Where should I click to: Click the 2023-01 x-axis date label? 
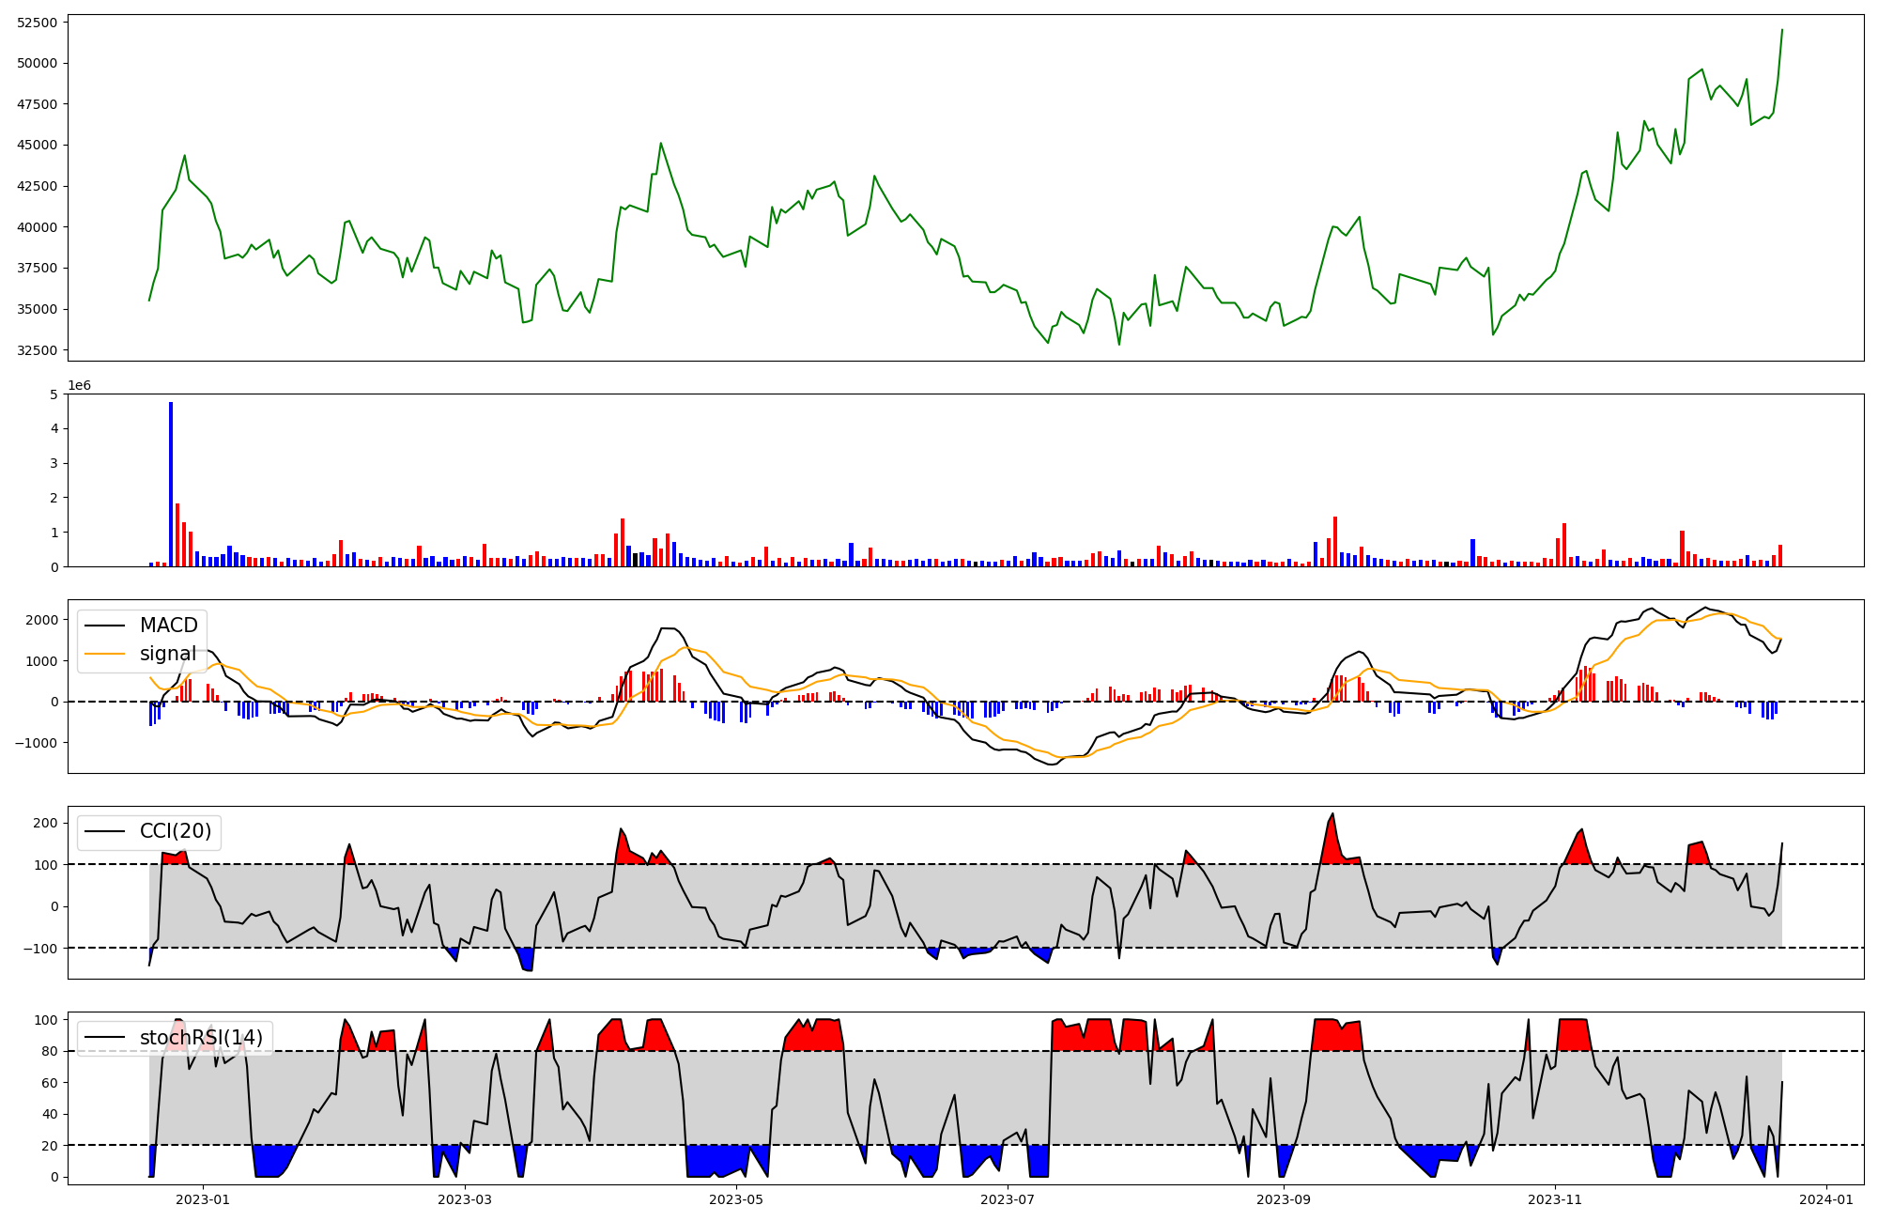203,1199
